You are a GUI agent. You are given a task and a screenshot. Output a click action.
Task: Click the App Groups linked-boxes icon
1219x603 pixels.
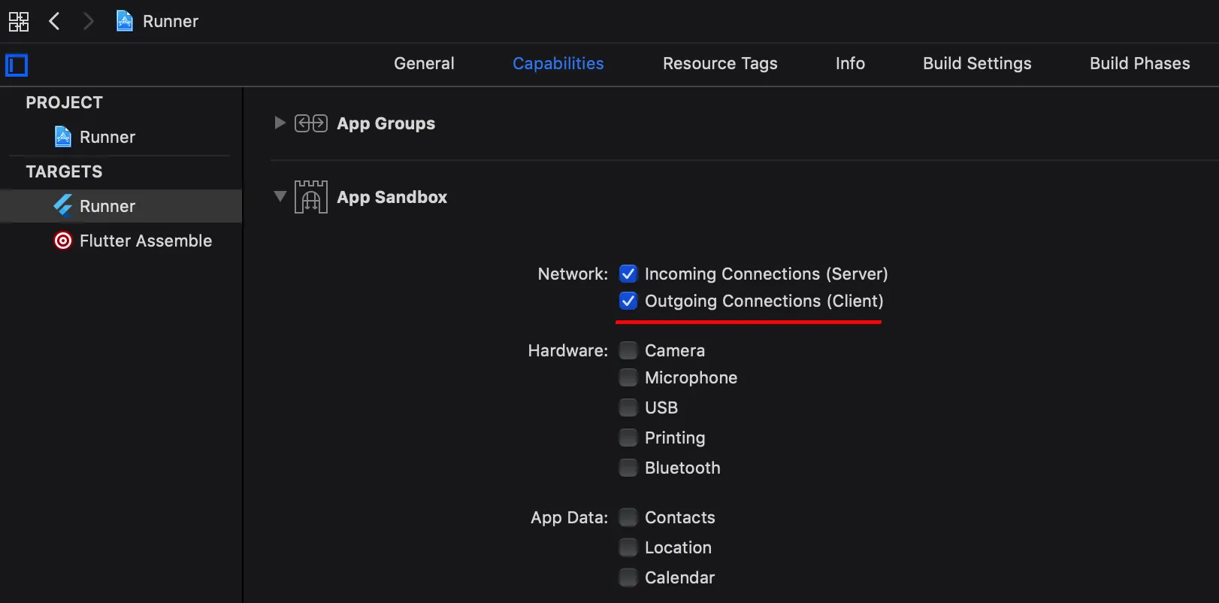point(310,123)
